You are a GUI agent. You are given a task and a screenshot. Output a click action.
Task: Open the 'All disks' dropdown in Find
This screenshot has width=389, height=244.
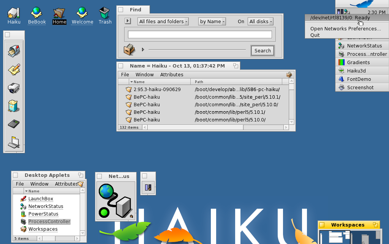click(260, 21)
